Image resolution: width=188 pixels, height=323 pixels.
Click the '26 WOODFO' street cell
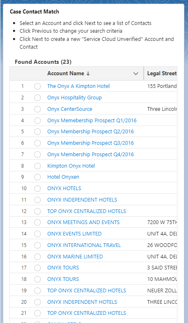coord(162,245)
